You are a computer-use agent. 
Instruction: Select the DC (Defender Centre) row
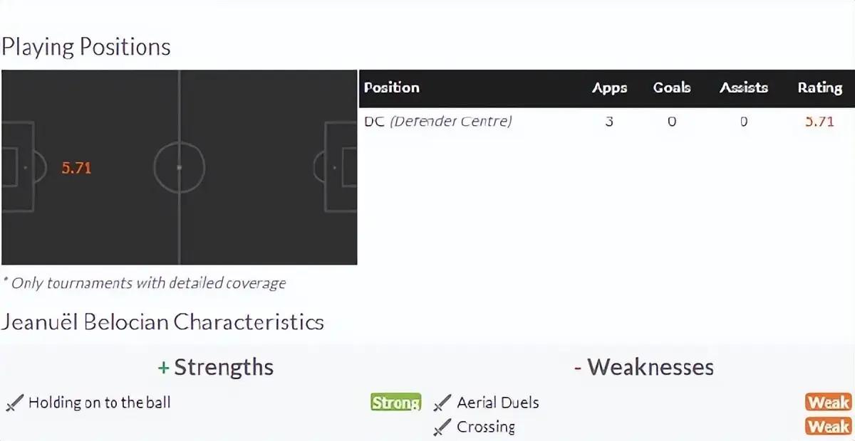[606, 122]
